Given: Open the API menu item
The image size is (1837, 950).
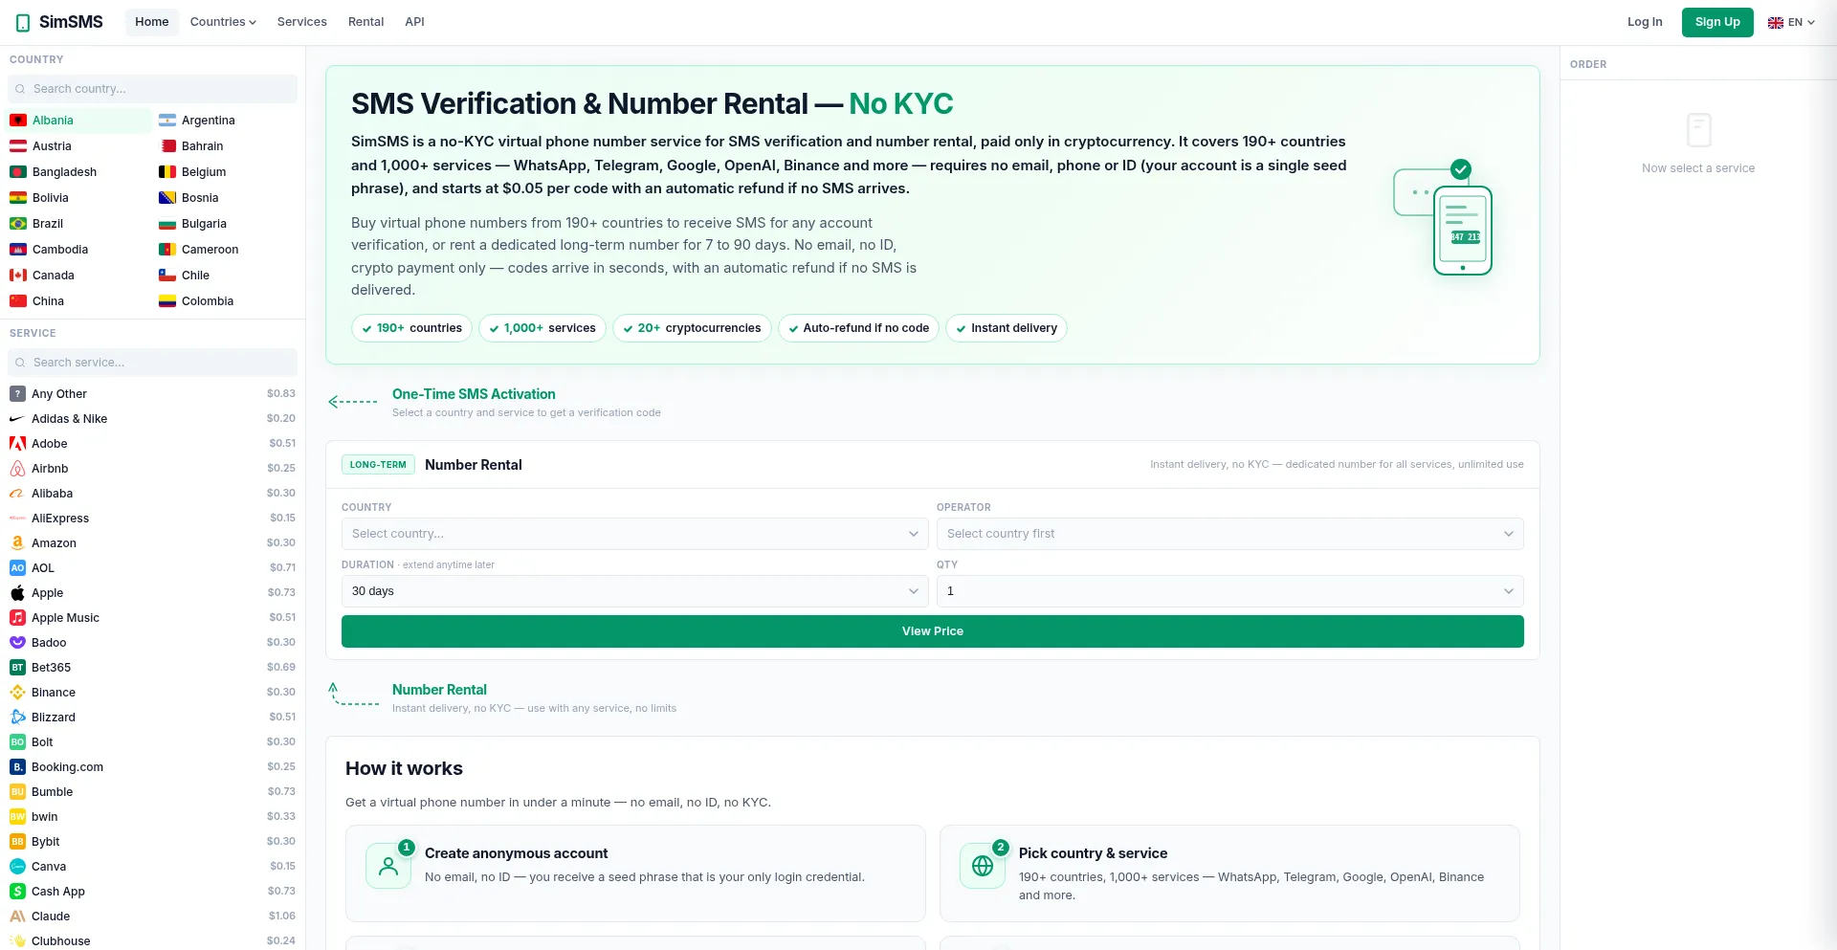Looking at the screenshot, I should point(414,22).
